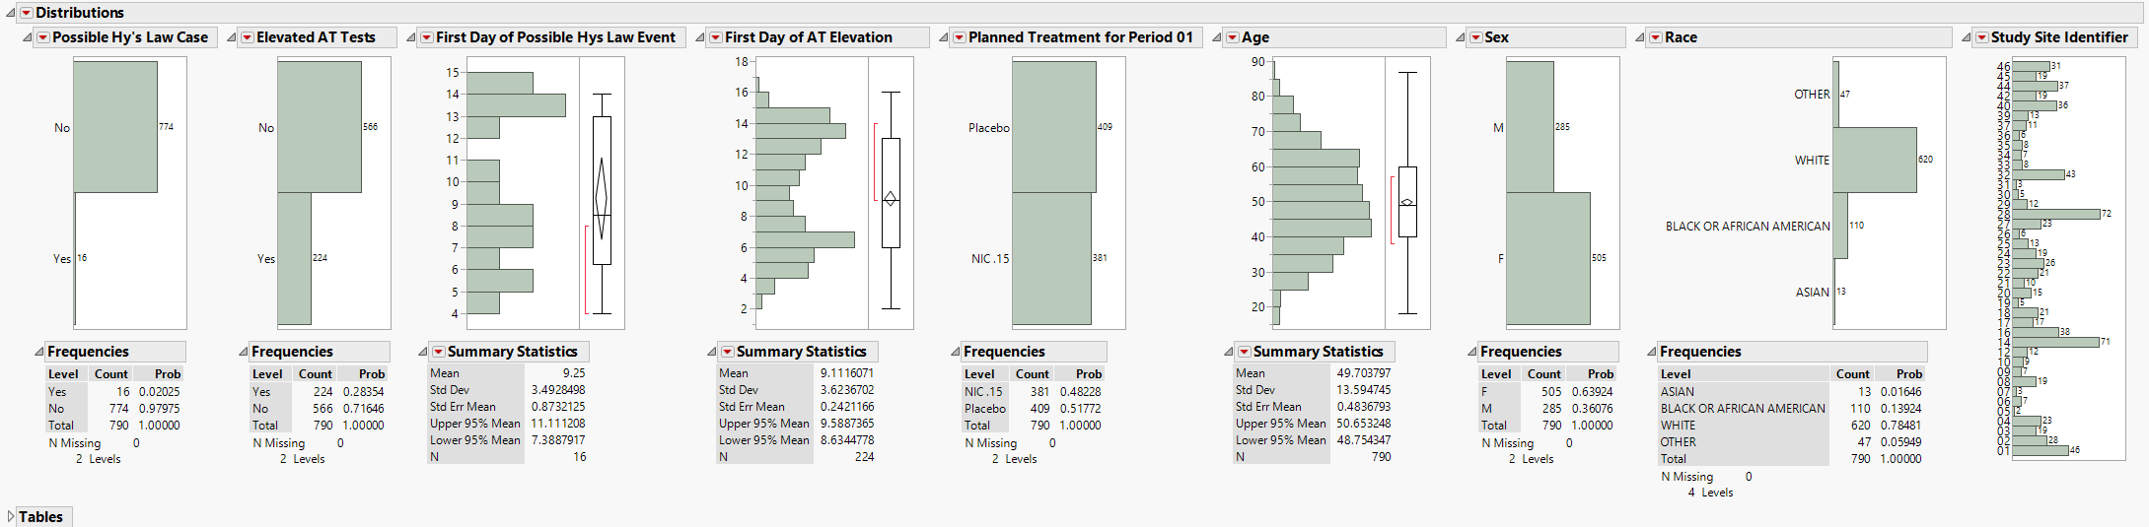2149x527 pixels.
Task: Collapse the Distributions outline with gray triangle
Action: (x=11, y=13)
